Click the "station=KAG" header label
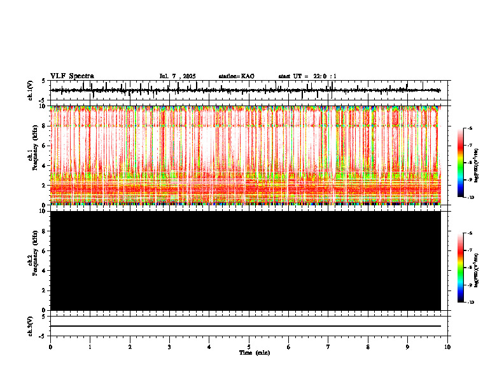 (237, 76)
